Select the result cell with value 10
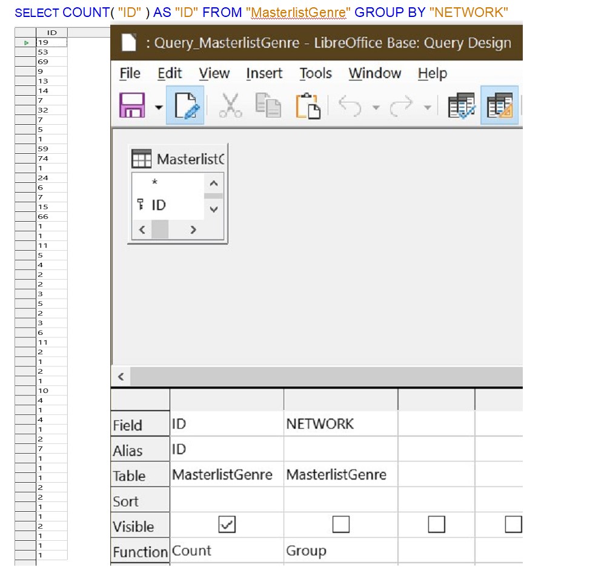Screen dimensions: 607x582 tap(52, 391)
